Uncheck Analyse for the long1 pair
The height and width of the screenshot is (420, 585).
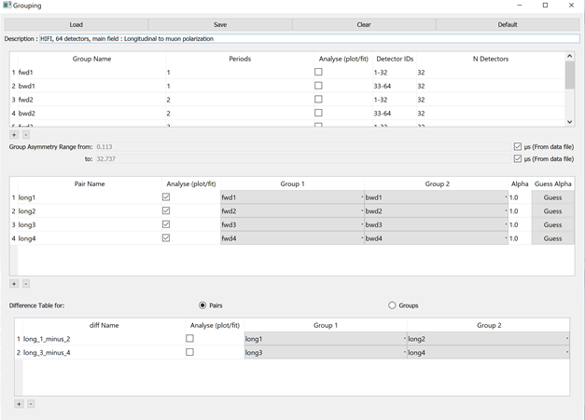click(x=166, y=197)
